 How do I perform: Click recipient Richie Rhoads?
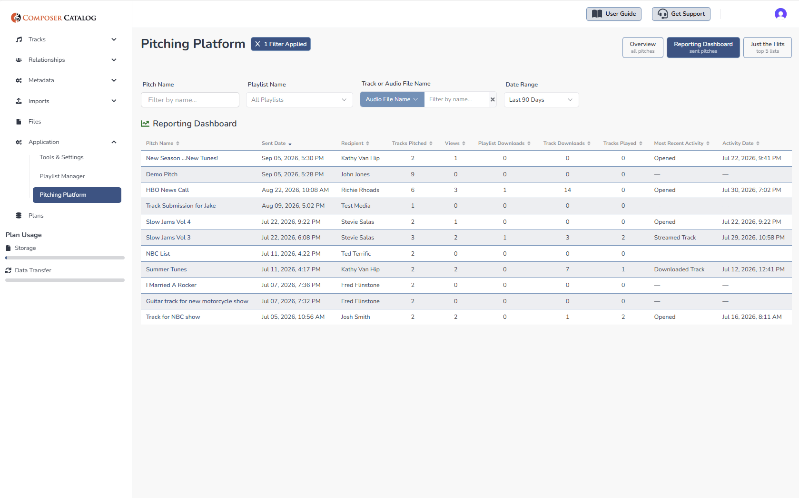click(360, 190)
